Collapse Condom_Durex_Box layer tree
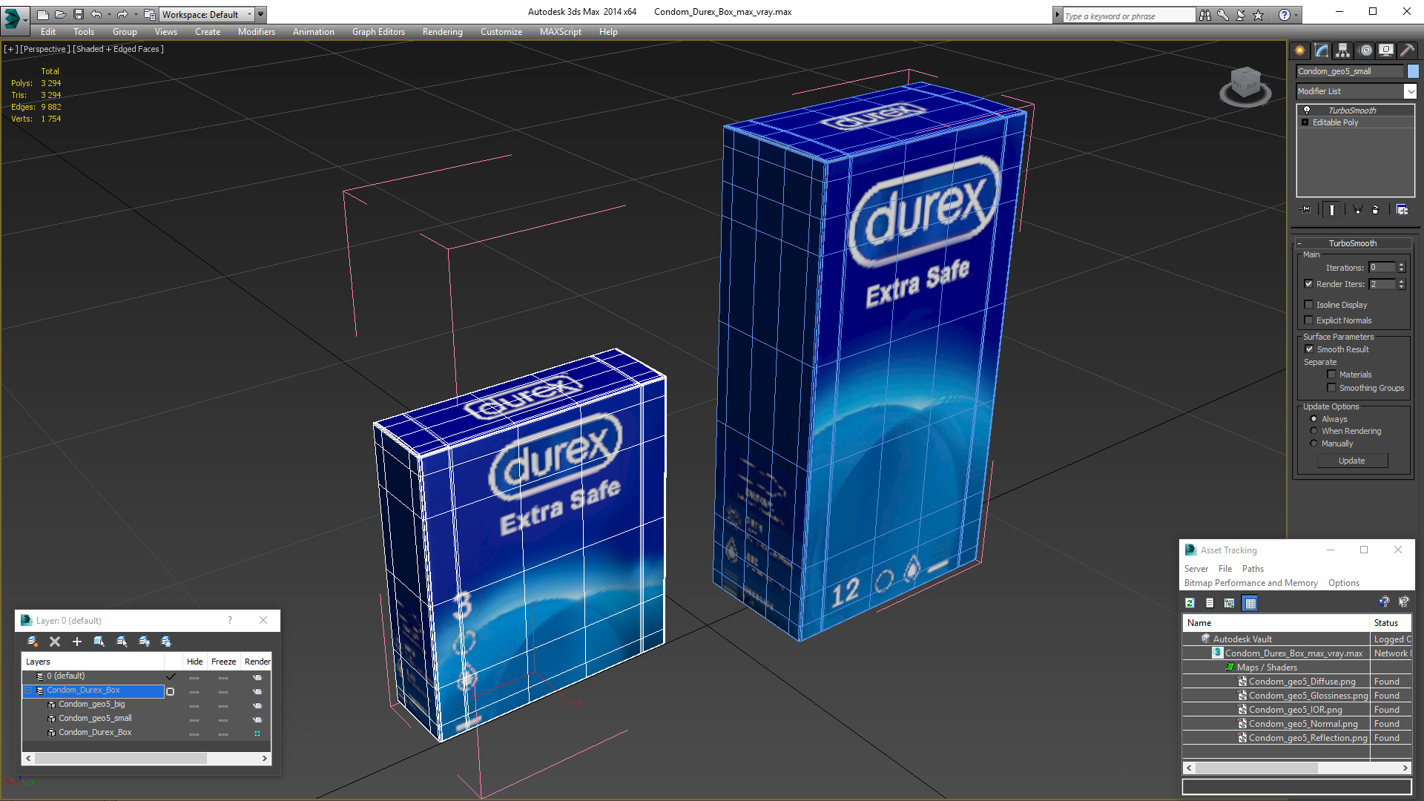Viewport: 1424px width, 801px height. coord(28,690)
